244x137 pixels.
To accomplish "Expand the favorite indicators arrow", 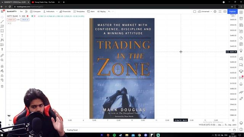I will [57, 11].
